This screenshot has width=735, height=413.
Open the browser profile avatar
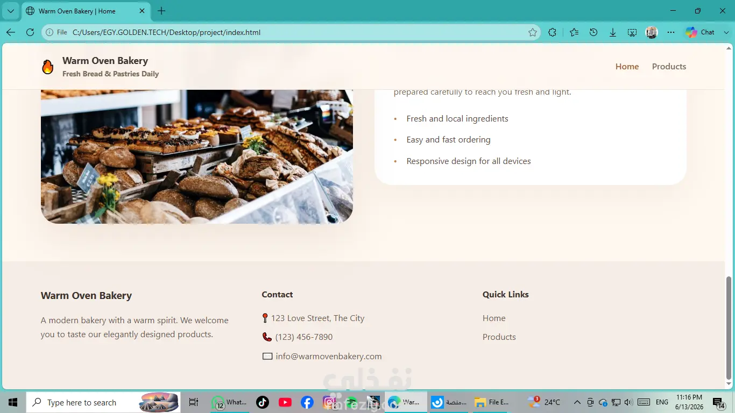[652, 32]
